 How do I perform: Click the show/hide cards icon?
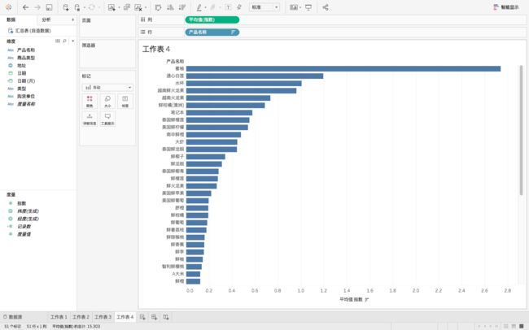tap(294, 7)
